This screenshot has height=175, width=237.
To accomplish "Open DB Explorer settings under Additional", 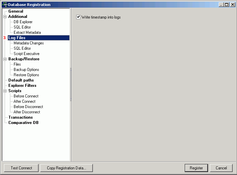I will tap(23, 22).
